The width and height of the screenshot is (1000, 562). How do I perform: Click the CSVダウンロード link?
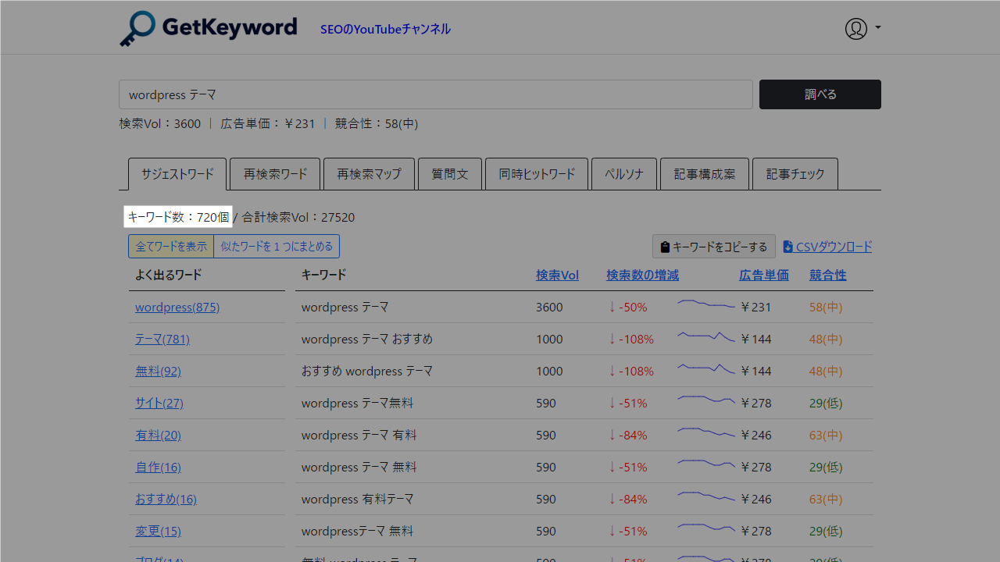click(x=833, y=246)
